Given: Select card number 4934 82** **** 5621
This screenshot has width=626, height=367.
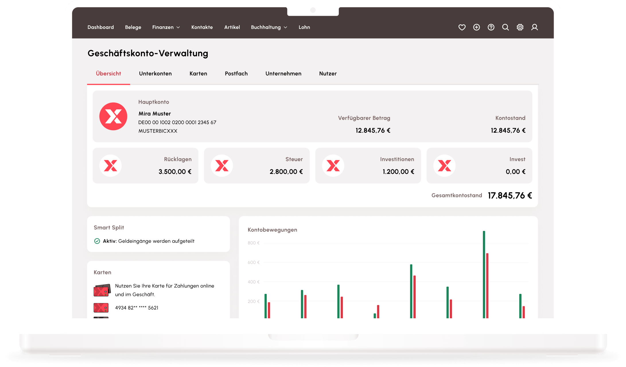Looking at the screenshot, I should [137, 308].
